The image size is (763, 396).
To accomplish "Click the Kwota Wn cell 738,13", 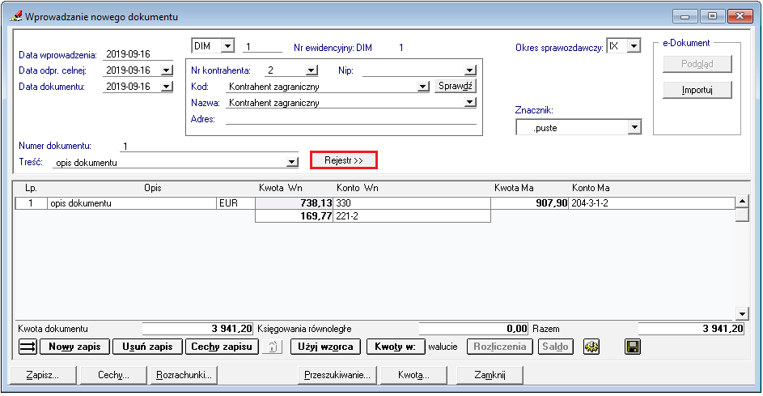I will coord(294,203).
